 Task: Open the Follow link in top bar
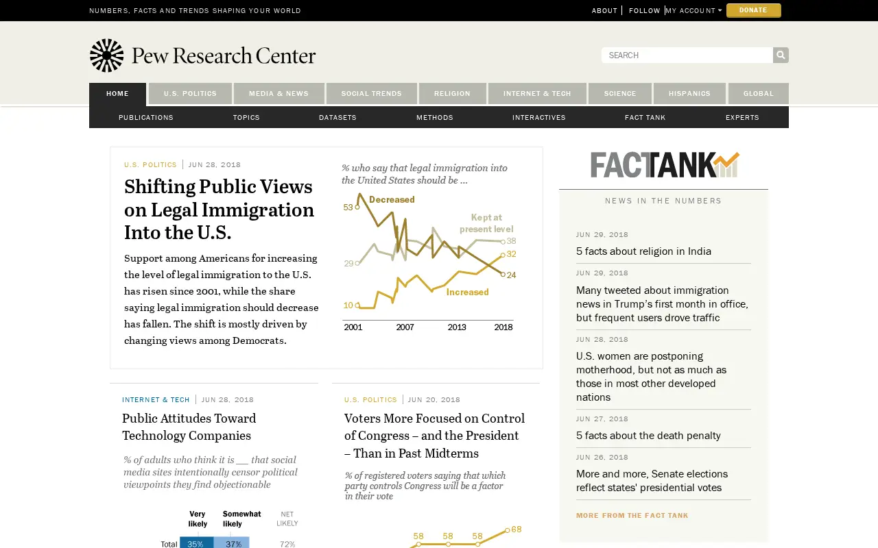click(x=644, y=10)
